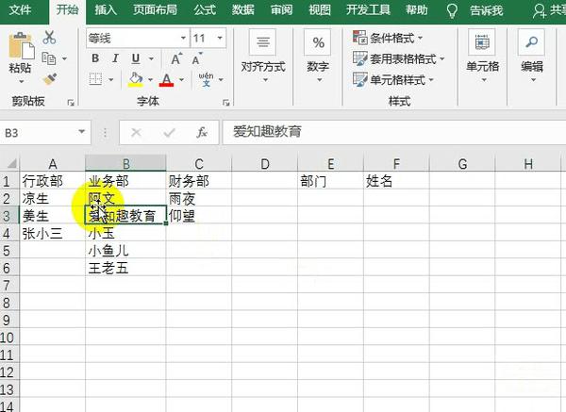Open the font size dropdown 11

(x=220, y=38)
